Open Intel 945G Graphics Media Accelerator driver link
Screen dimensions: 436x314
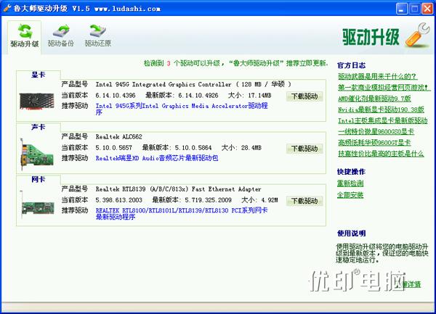(x=182, y=109)
